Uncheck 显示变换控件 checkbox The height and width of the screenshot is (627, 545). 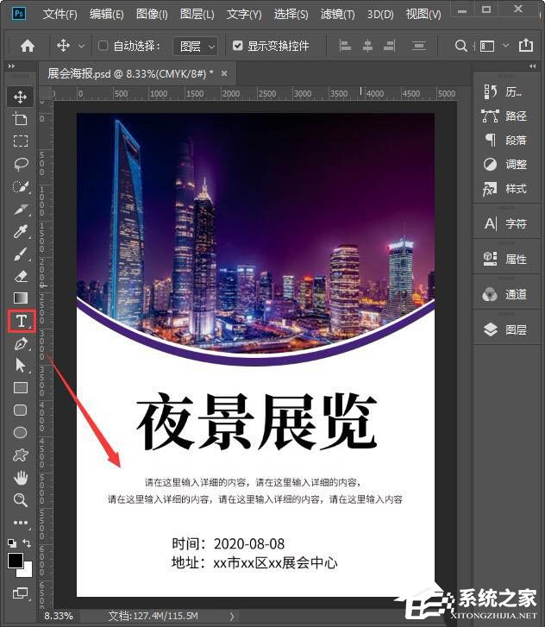click(238, 46)
